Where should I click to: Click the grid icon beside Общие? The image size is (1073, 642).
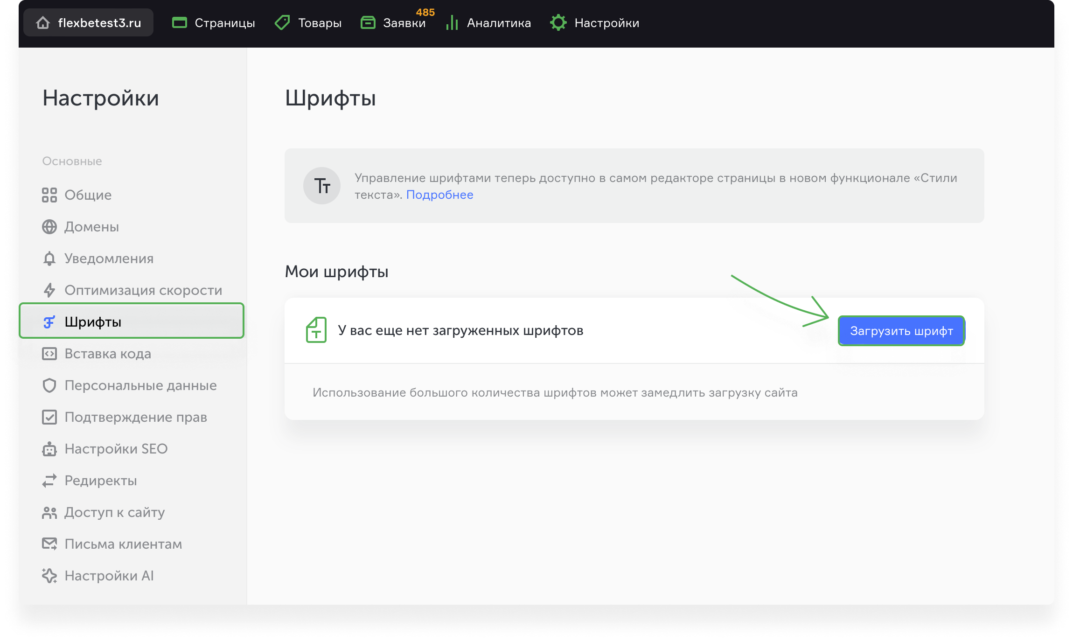click(x=49, y=195)
